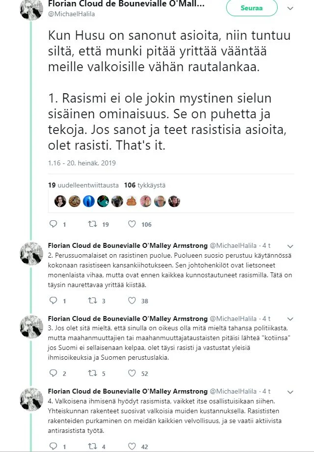
Task: Like the main tweet with the heart
Action: [x=131, y=224]
